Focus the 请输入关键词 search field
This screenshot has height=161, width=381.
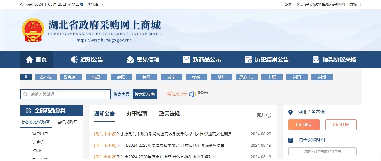66,94
